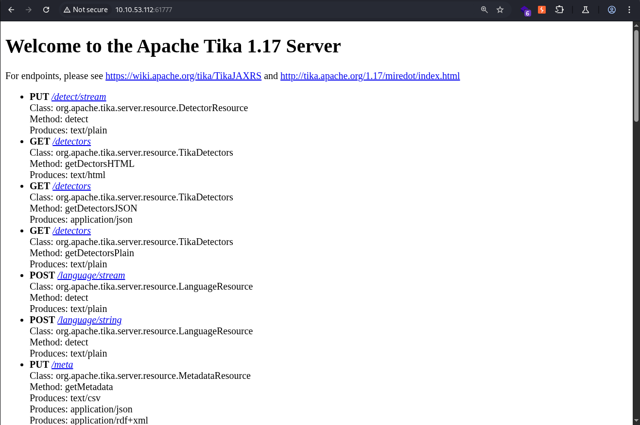This screenshot has width=640, height=425.
Task: Follow the /meta endpoint link
Action: 62,364
